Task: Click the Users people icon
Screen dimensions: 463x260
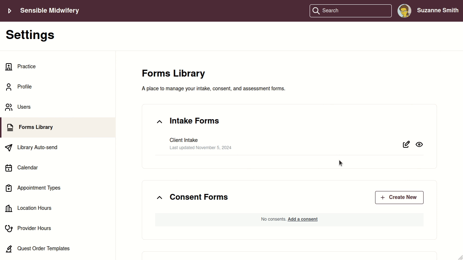Action: tap(9, 107)
